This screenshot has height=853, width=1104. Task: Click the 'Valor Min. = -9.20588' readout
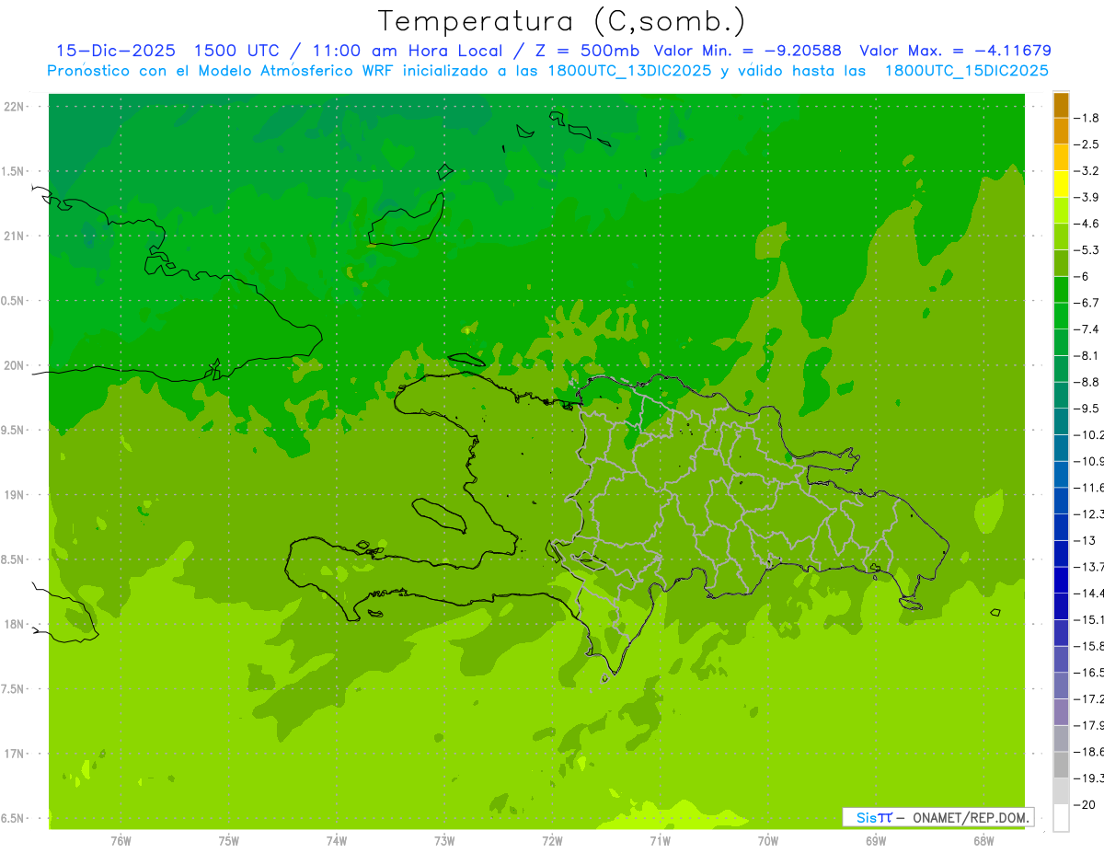click(x=747, y=51)
